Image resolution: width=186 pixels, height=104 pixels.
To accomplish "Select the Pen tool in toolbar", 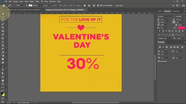I will (x=3, y=66).
